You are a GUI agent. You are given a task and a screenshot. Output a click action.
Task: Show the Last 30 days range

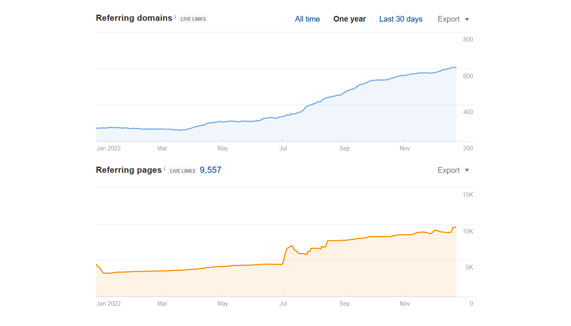[401, 19]
